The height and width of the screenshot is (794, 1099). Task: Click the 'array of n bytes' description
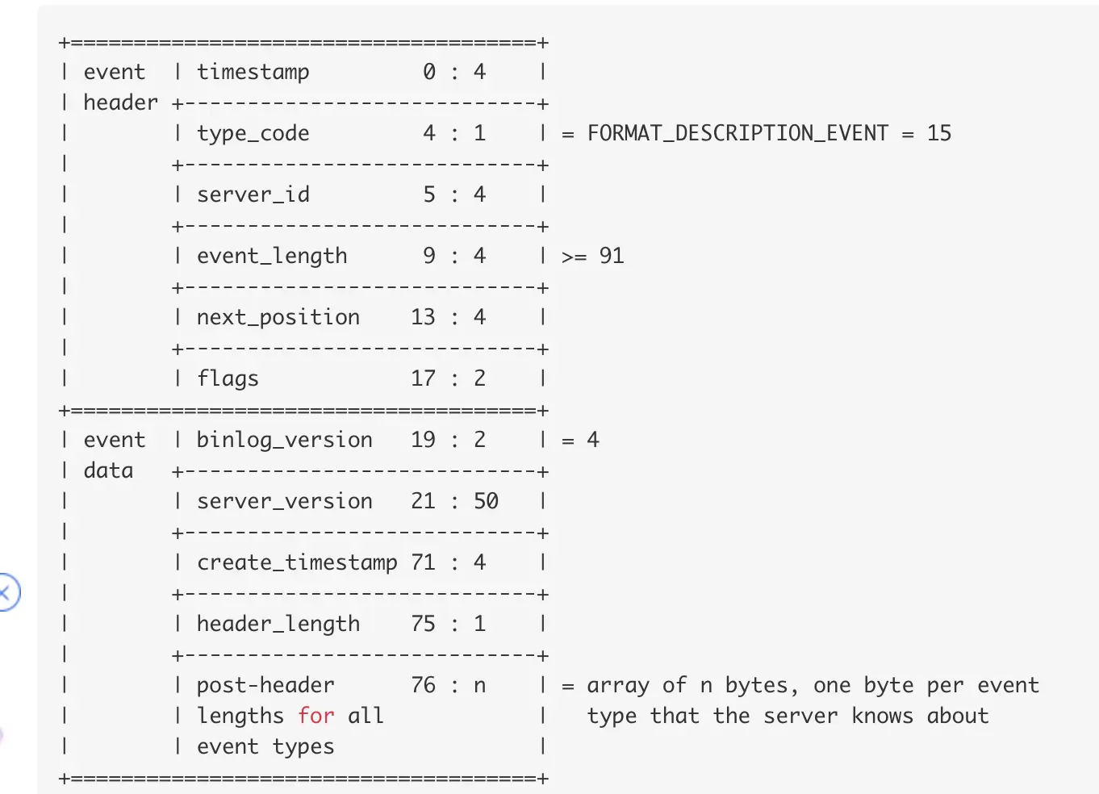click(687, 686)
